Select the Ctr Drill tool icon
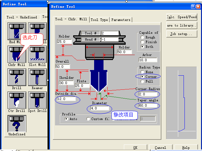Image resolution: width=202 pixels, height=151 pixels. pos(17,100)
